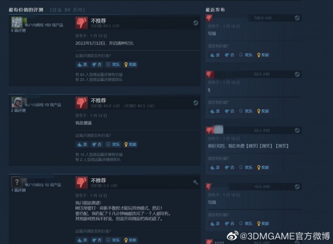The image size is (333, 244).
Task: Click the thumbs-down icon on the 84.1-hour review
Action: (82, 23)
